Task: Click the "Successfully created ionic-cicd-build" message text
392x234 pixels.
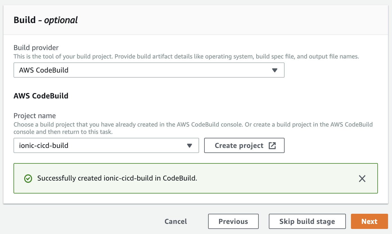Action: 117,178
